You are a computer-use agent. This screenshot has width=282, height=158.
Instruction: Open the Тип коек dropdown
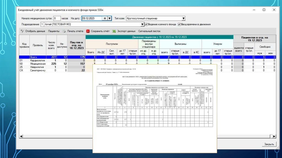(183, 18)
